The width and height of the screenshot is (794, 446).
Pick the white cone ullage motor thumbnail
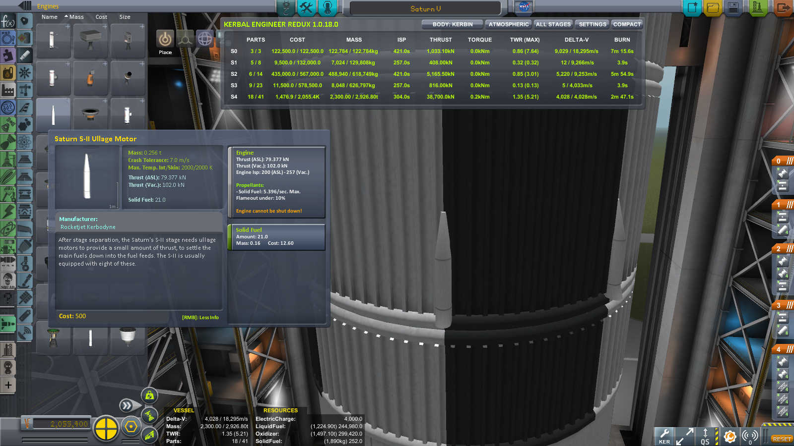pos(53,115)
